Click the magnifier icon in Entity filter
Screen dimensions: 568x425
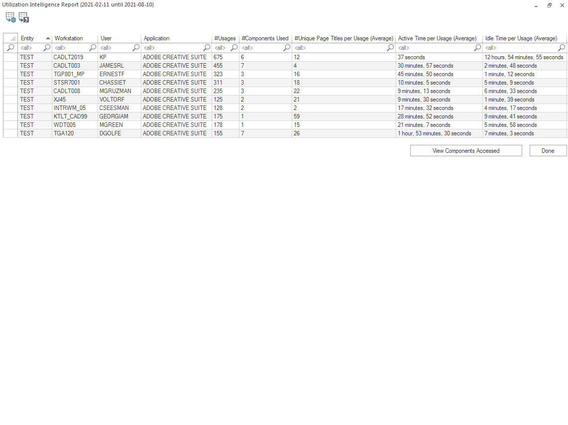47,48
